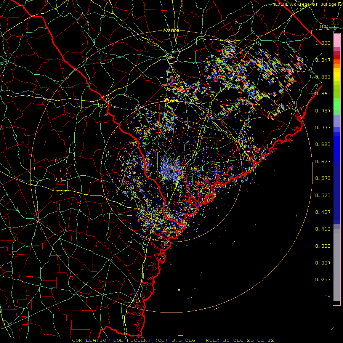The image size is (343, 343).
Task: Click the 100 NMI range ring label
Action: pos(171,30)
